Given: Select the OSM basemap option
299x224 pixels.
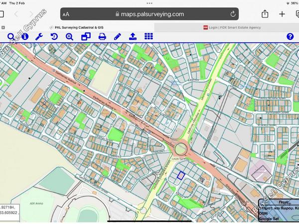Looking at the screenshot, I should tap(263, 214).
